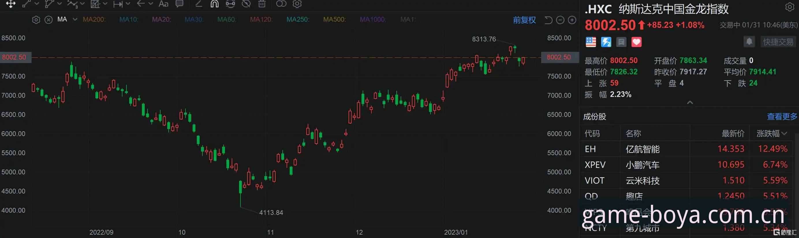Image resolution: width=799 pixels, height=238 pixels.
Task: Set a price alert with the bell icon
Action: pyautogui.click(x=749, y=42)
